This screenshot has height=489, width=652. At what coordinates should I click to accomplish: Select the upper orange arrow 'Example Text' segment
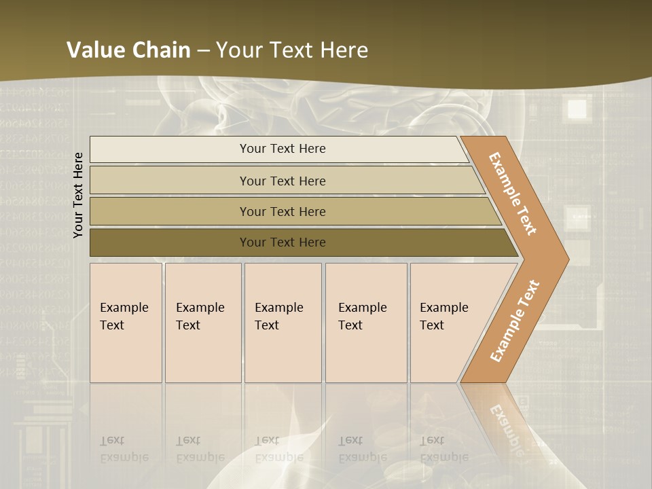click(x=513, y=194)
